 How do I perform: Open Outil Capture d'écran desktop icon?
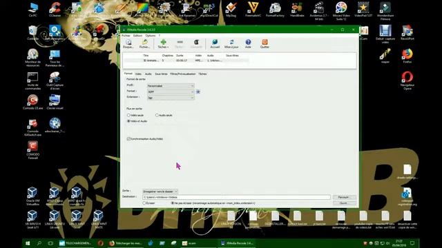[x=55, y=81]
